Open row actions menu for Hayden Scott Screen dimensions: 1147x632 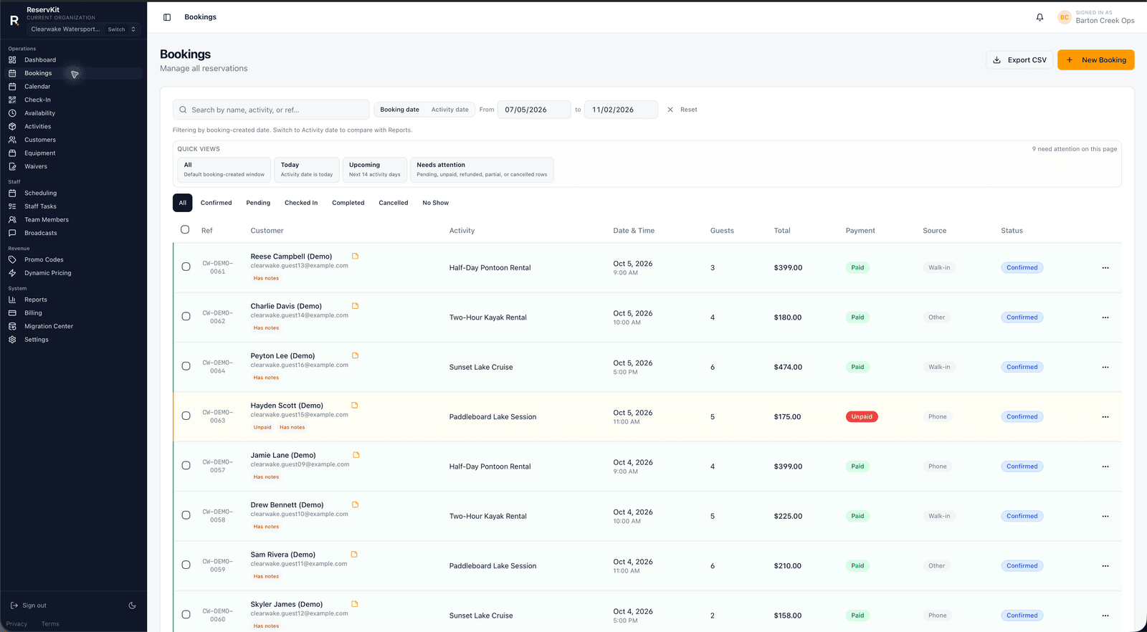coord(1105,417)
